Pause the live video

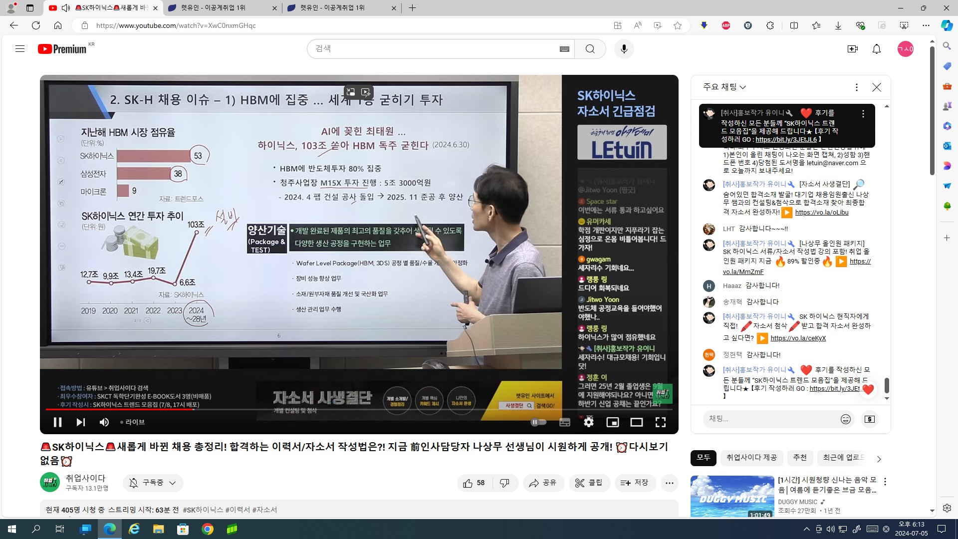57,422
